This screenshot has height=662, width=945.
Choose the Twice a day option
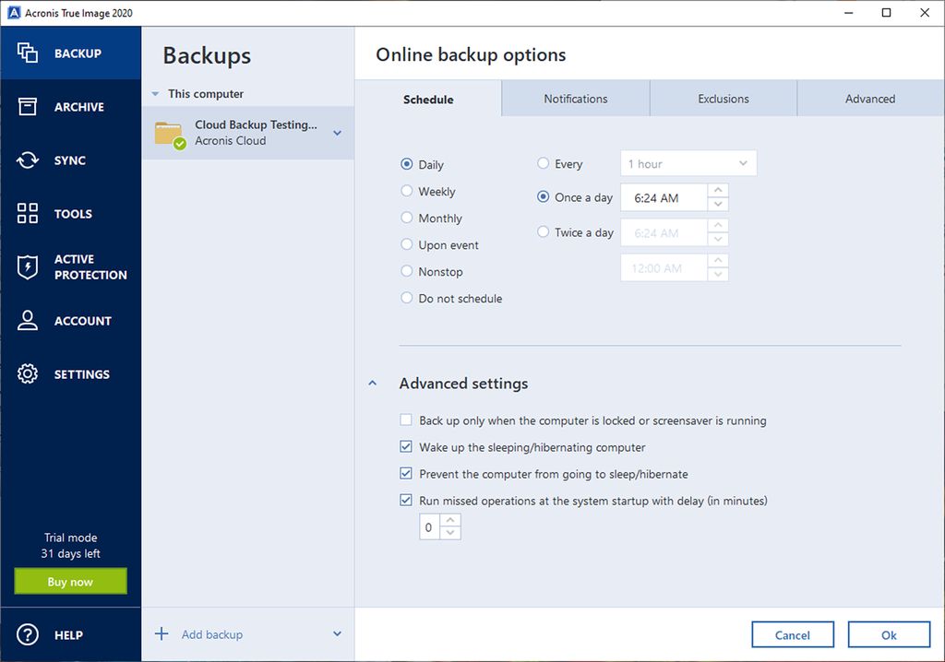click(543, 231)
